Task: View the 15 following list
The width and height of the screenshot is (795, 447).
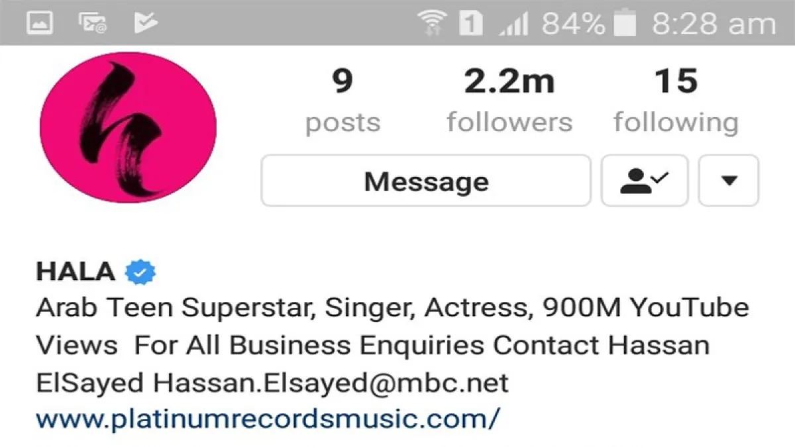Action: [676, 101]
